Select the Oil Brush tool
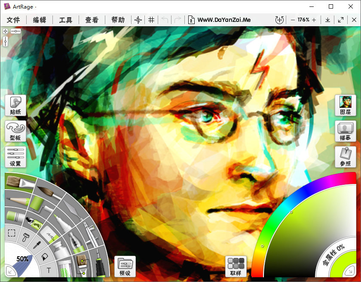The image size is (361, 282). (x=20, y=182)
